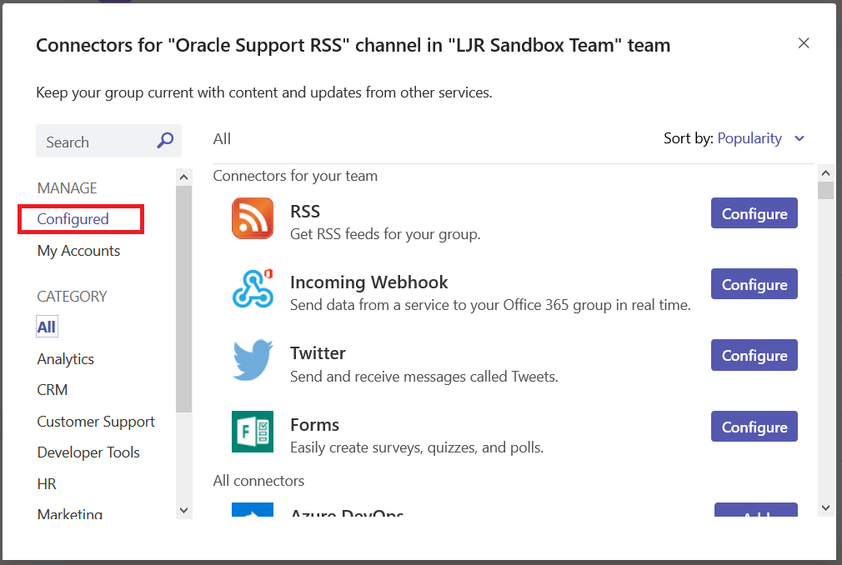
Task: Click the Forms connector icon
Action: [253, 432]
